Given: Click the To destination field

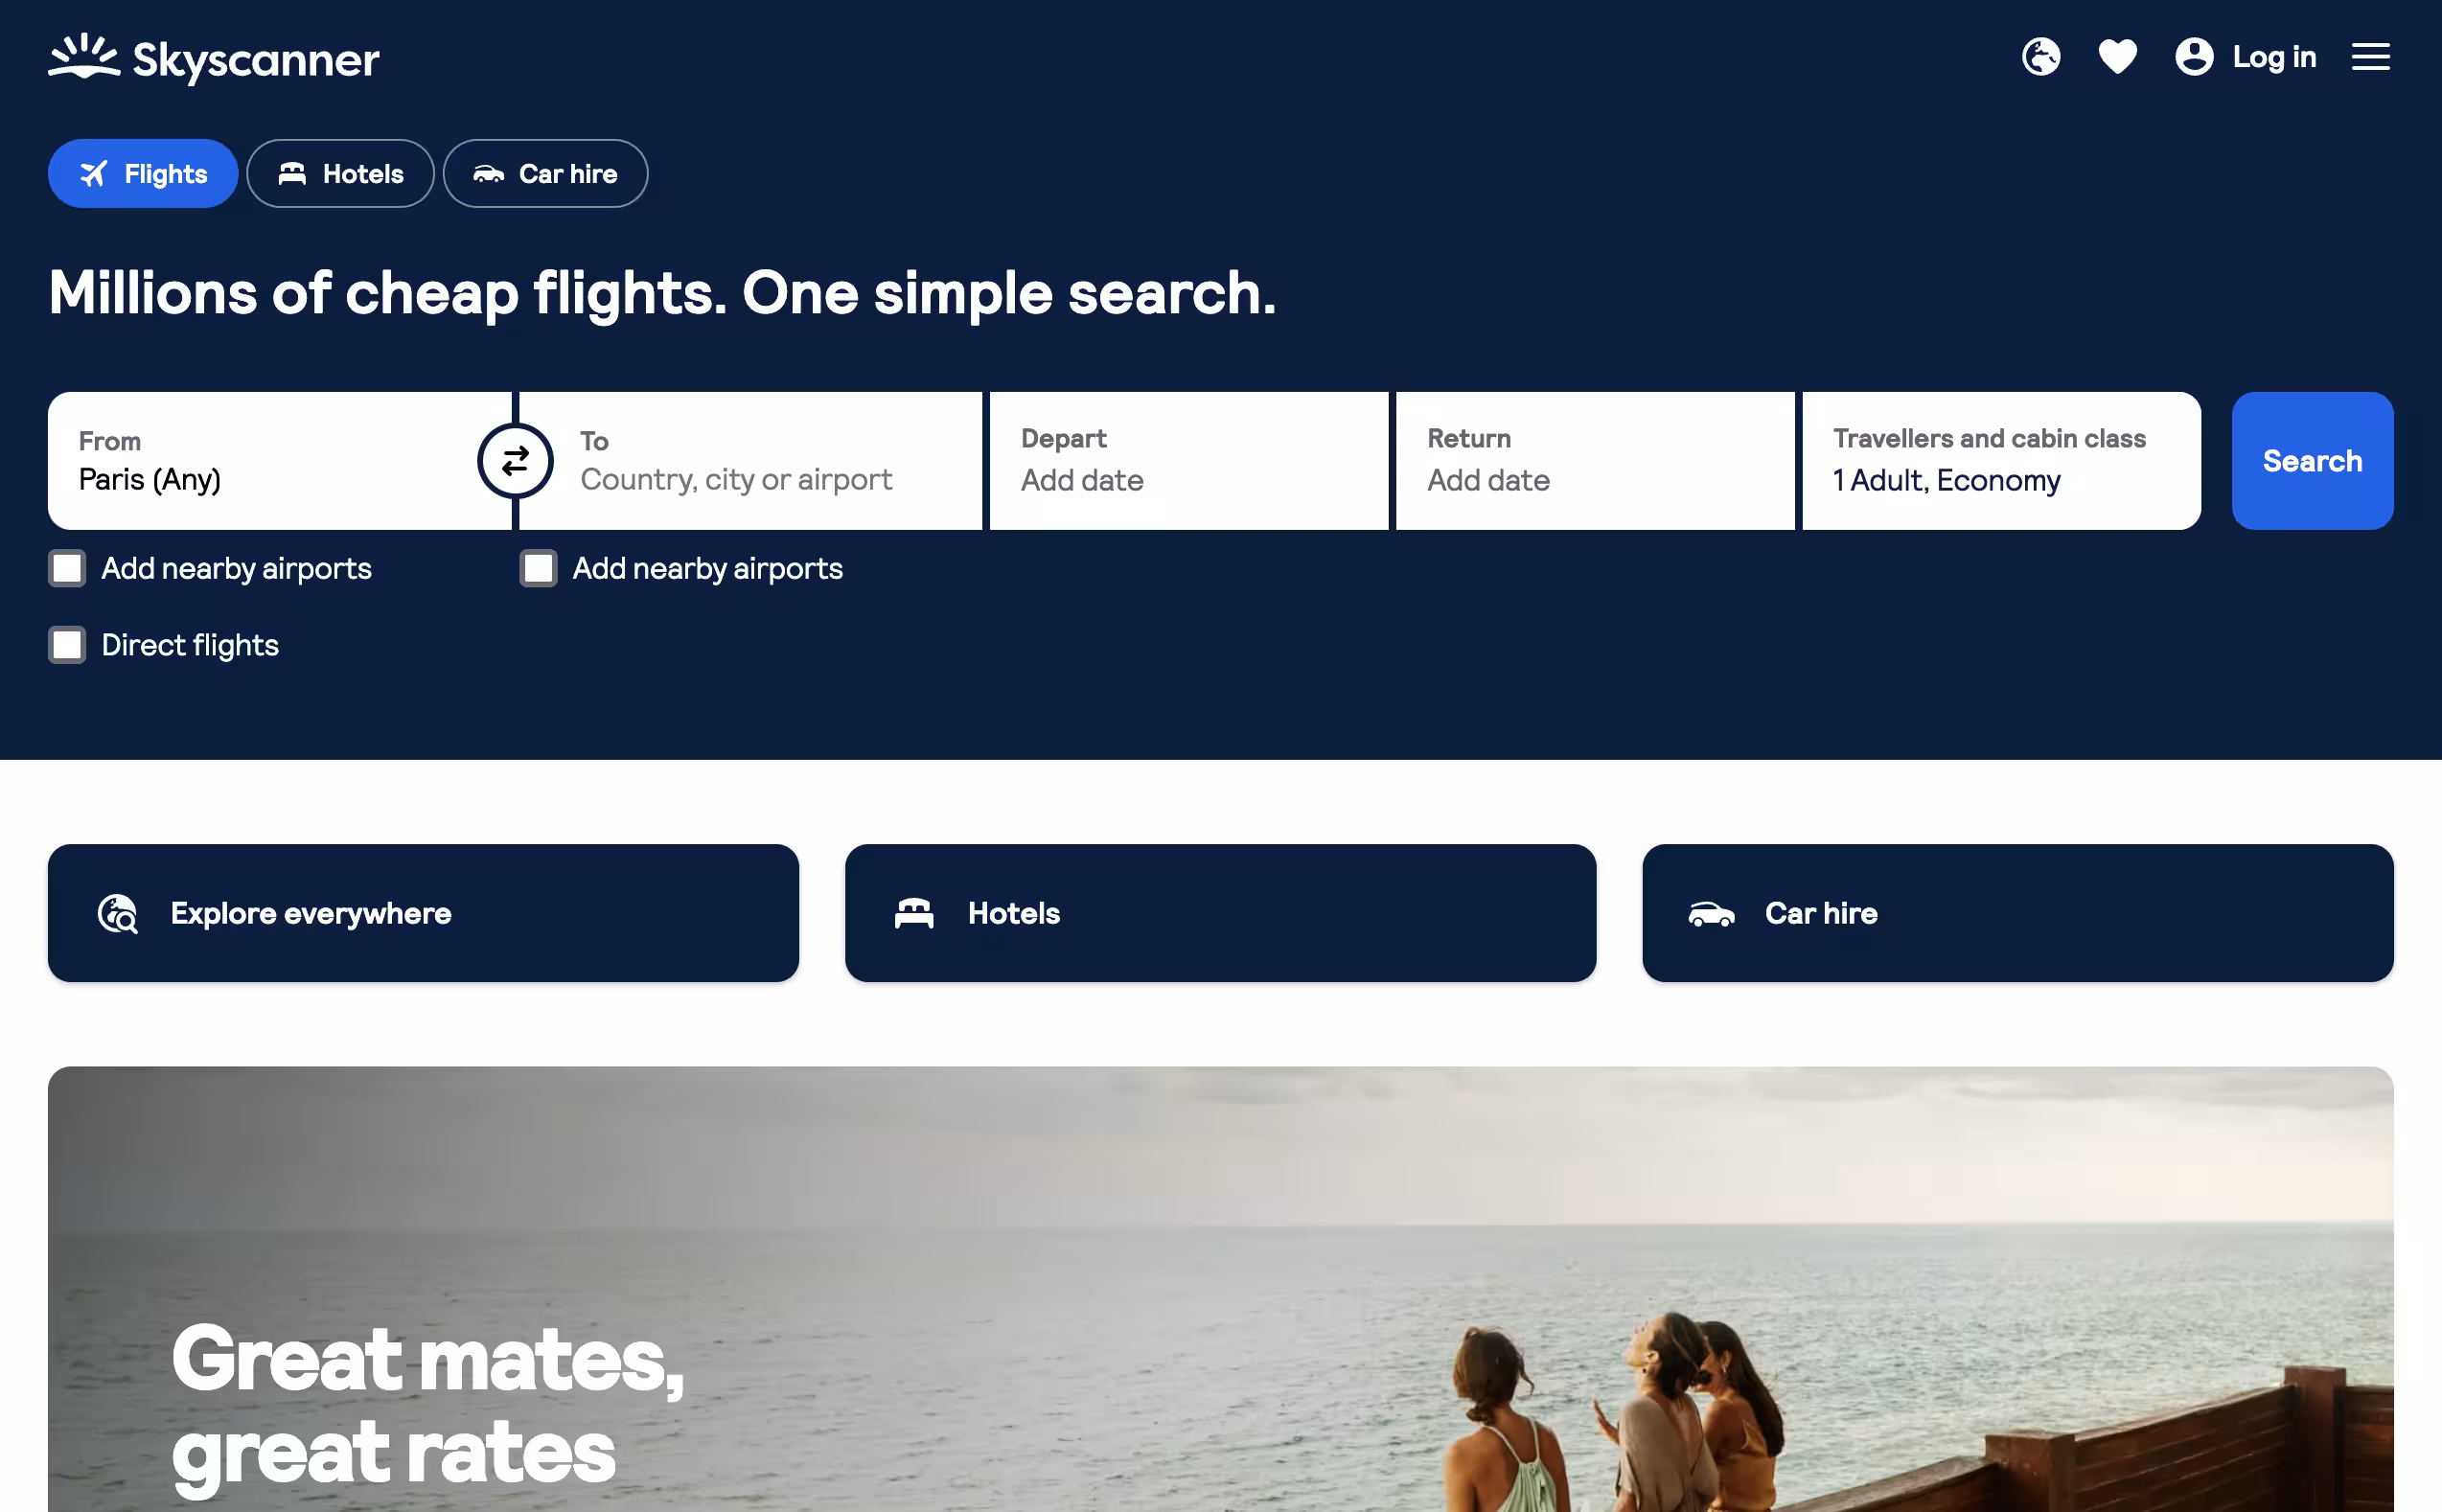Looking at the screenshot, I should click(x=750, y=461).
